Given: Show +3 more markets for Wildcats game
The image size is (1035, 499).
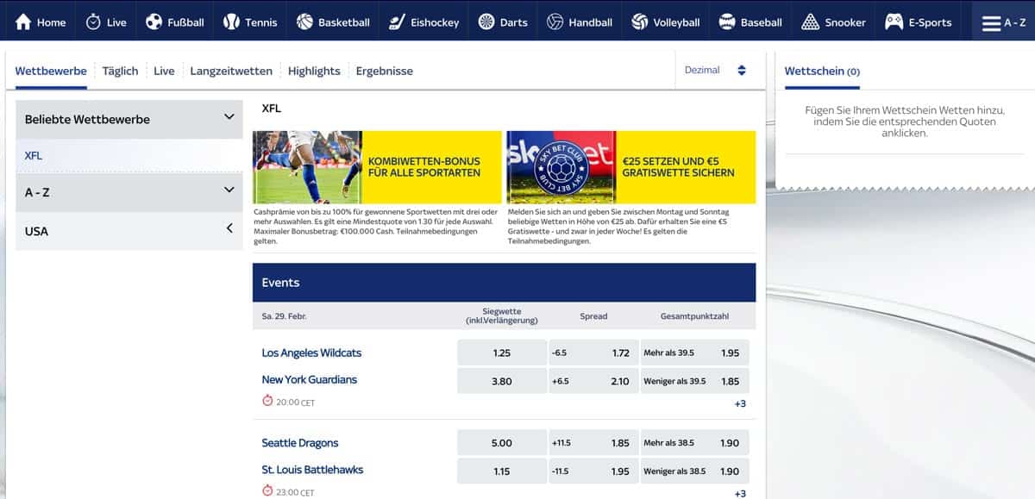Looking at the screenshot, I should tap(740, 403).
